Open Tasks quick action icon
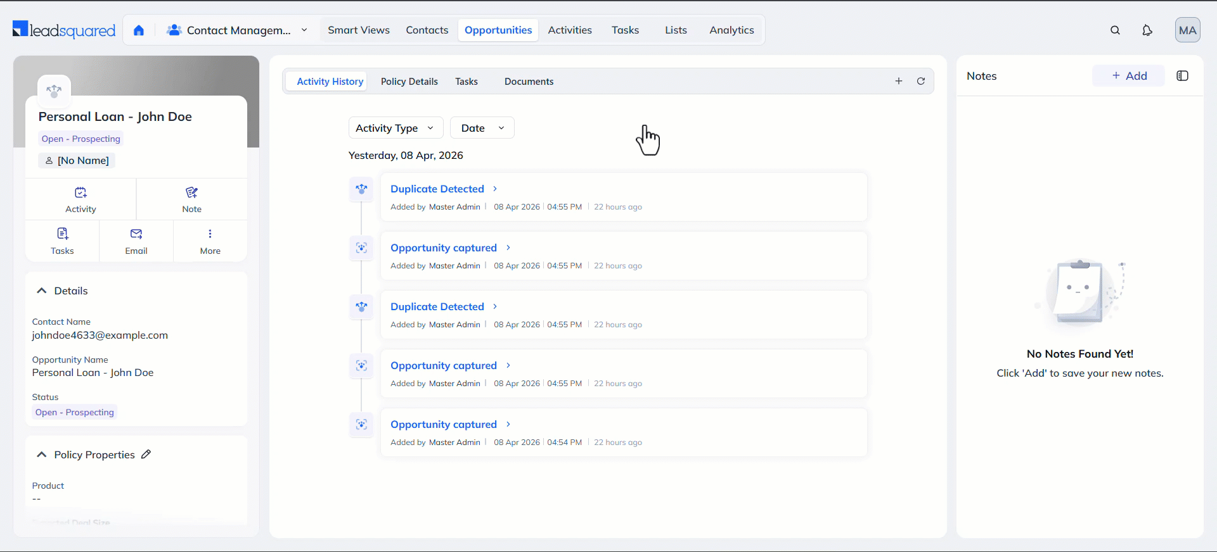 [x=62, y=234]
